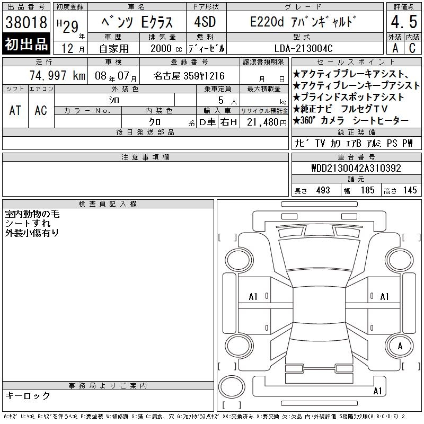The height and width of the screenshot is (424, 424).
Task: Click the overall score 4.5
Action: [404, 22]
